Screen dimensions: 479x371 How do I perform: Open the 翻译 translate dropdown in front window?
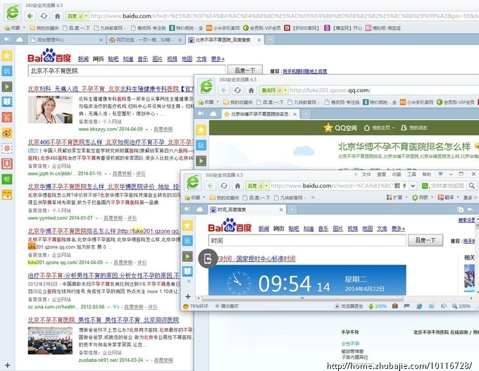449,198
